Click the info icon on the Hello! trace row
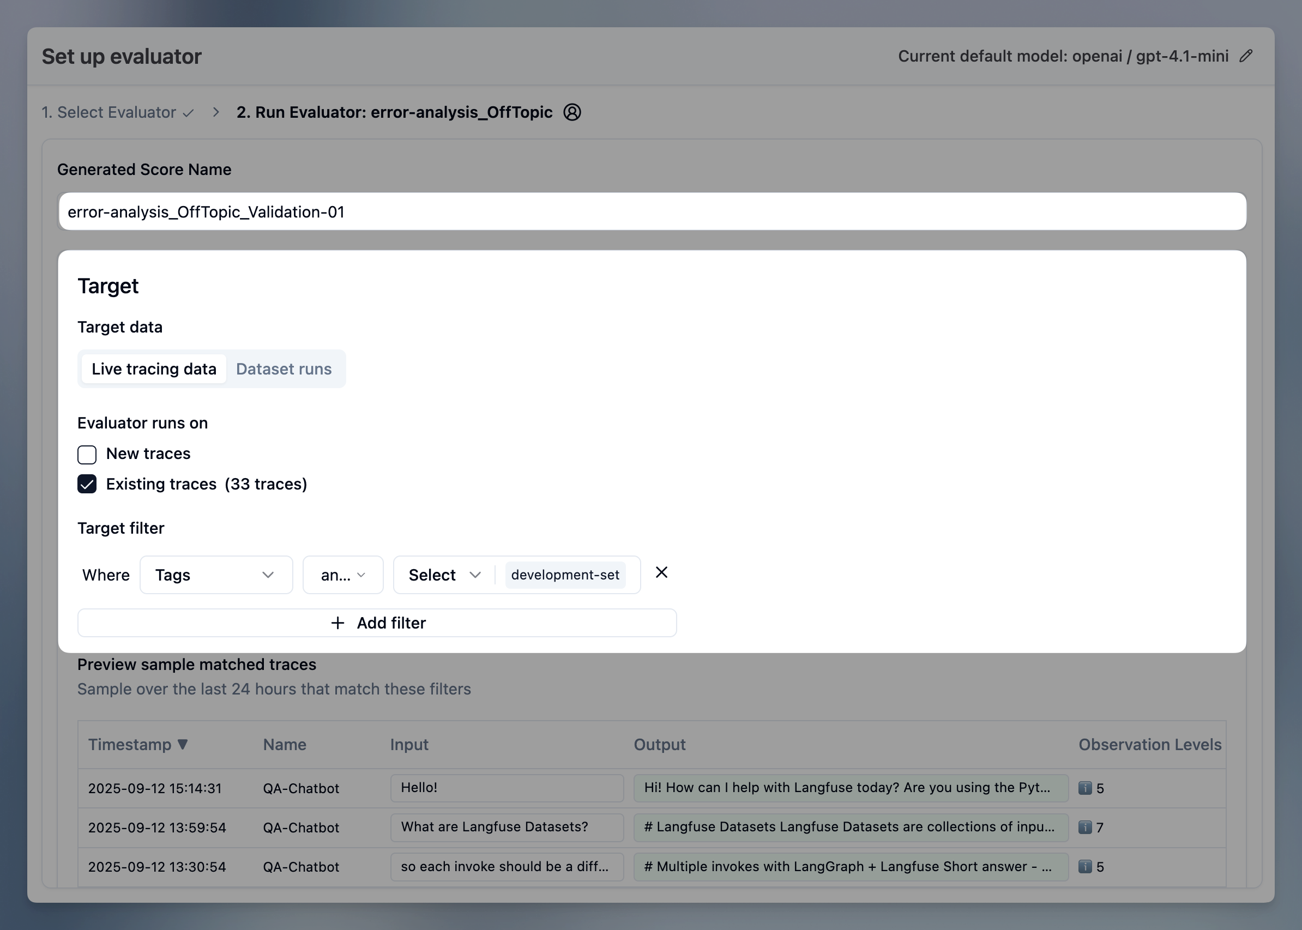 pos(1084,787)
